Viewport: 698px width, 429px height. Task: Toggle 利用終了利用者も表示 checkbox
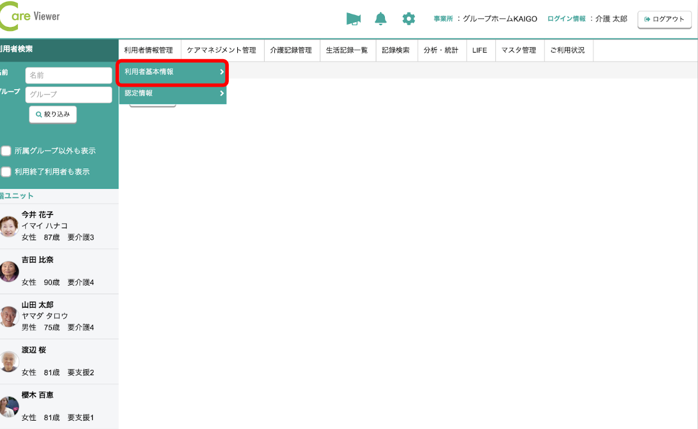[x=6, y=171]
